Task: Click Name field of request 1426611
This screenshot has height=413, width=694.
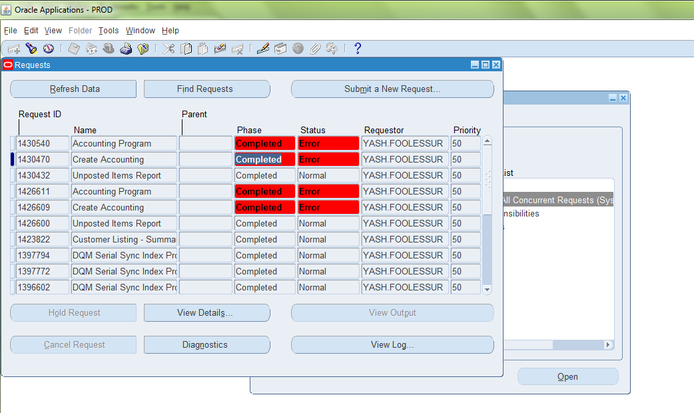Action: coord(124,192)
